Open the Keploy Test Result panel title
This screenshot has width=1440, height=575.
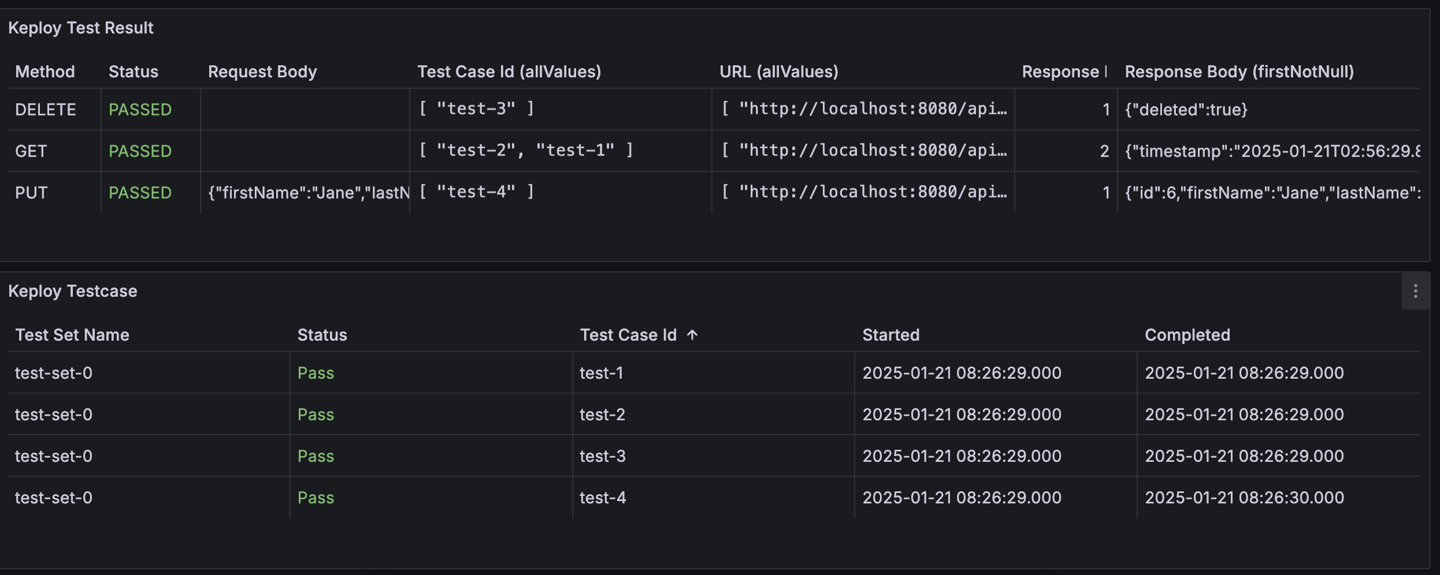[x=81, y=28]
